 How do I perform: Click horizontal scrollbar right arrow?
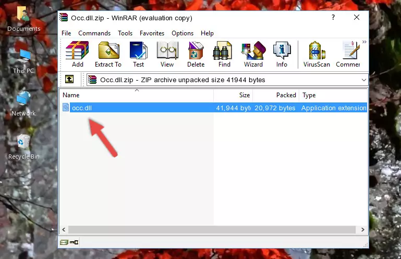pyautogui.click(x=362, y=230)
